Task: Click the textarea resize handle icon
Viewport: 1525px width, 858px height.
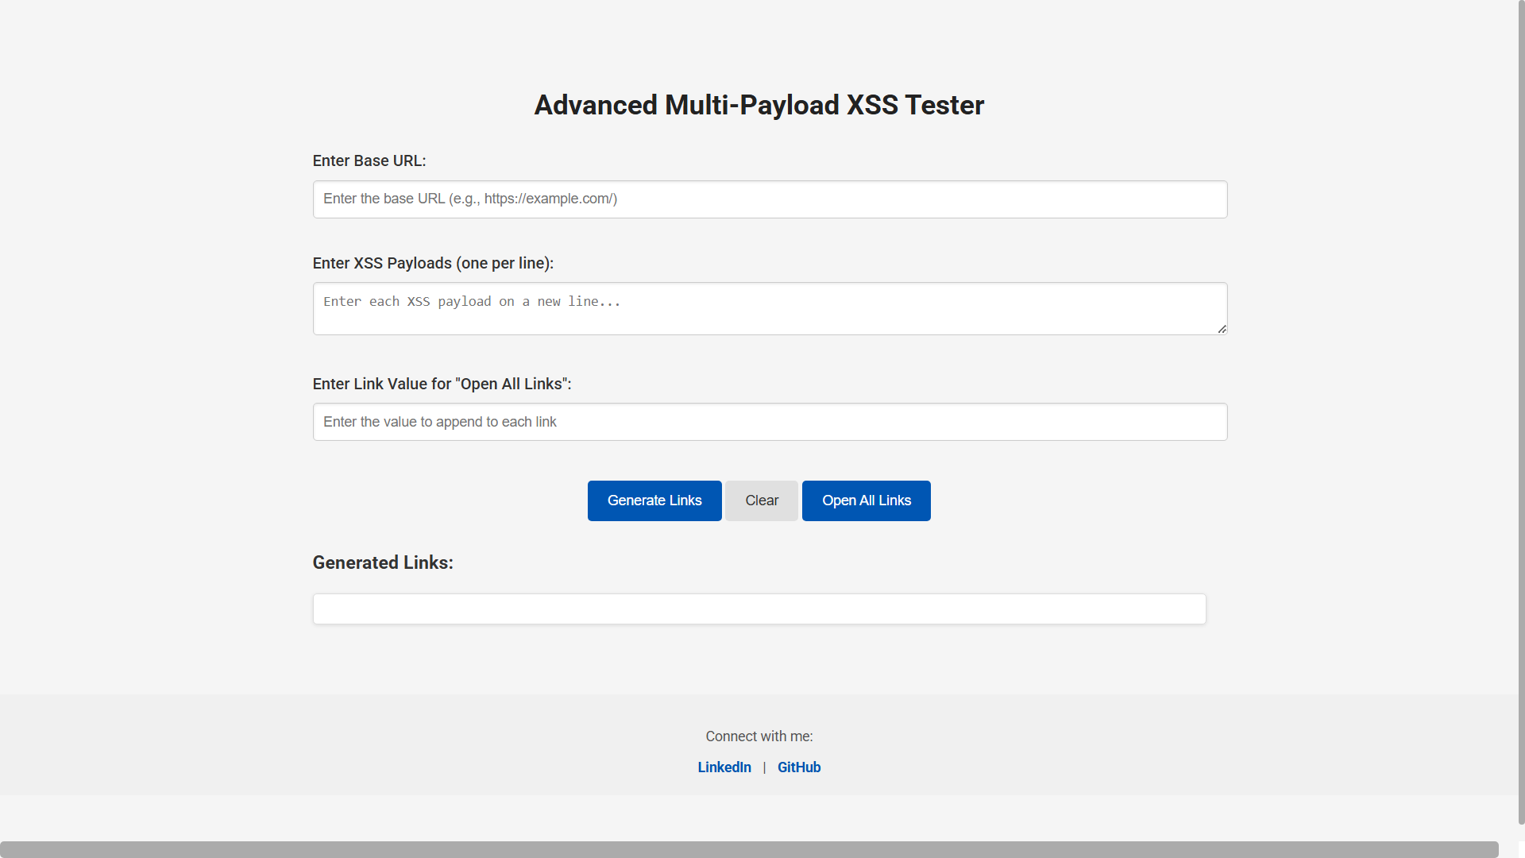Action: (x=1222, y=329)
